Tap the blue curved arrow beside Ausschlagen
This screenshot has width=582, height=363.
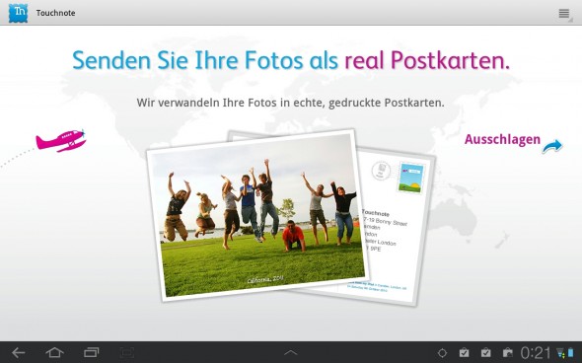pos(552,146)
